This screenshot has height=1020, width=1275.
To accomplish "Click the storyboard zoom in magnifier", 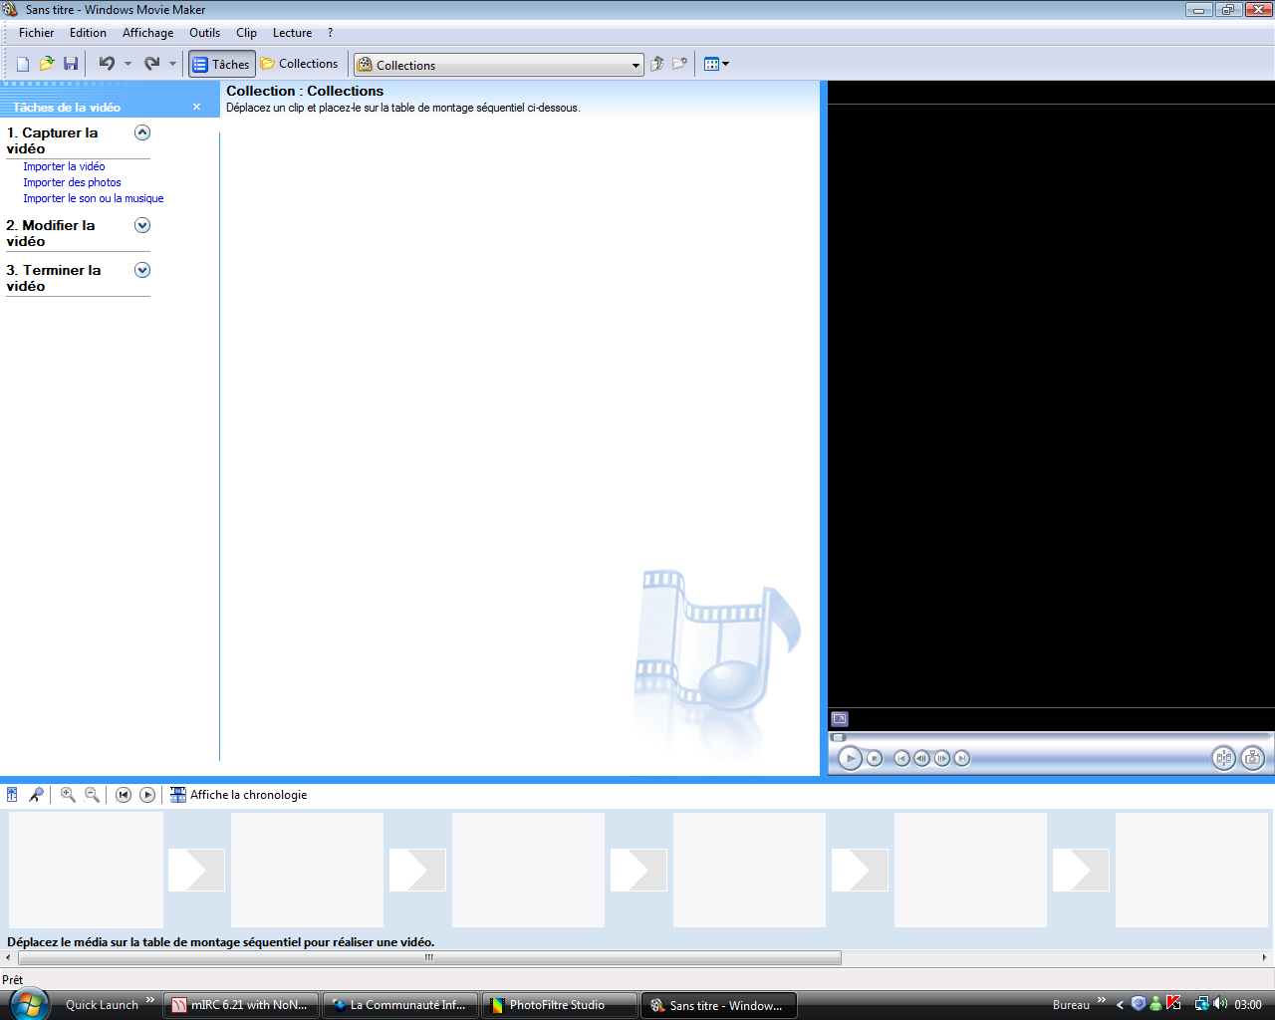I will pos(68,795).
